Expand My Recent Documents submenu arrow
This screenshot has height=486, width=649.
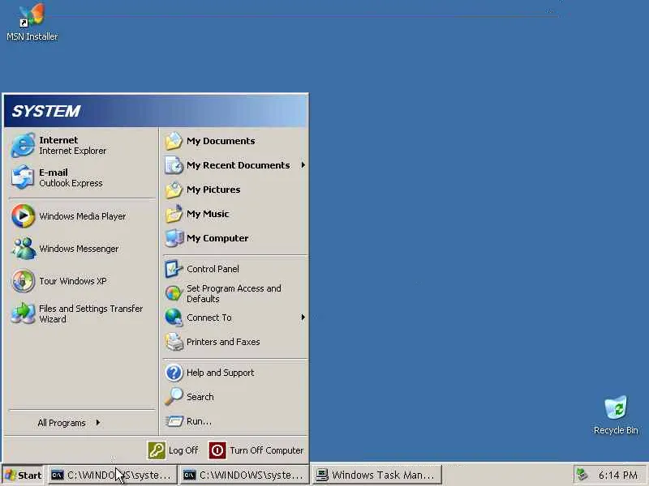pos(303,165)
